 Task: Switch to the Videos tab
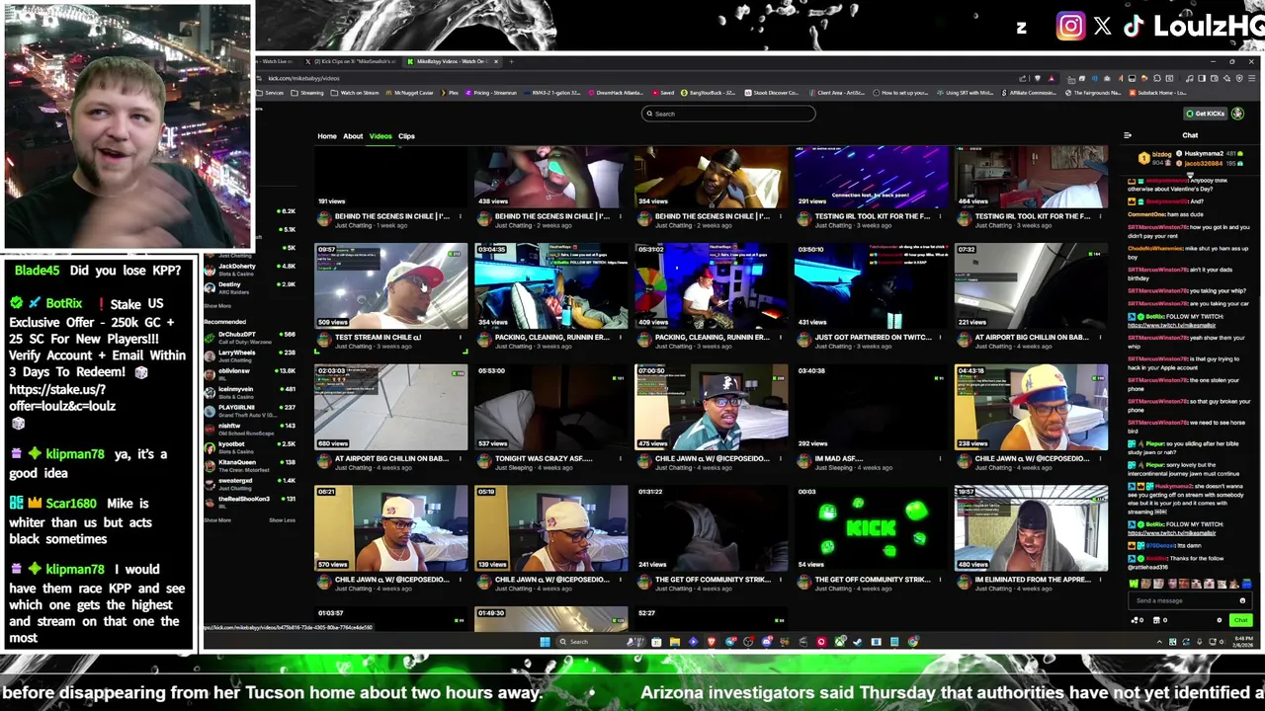[380, 136]
